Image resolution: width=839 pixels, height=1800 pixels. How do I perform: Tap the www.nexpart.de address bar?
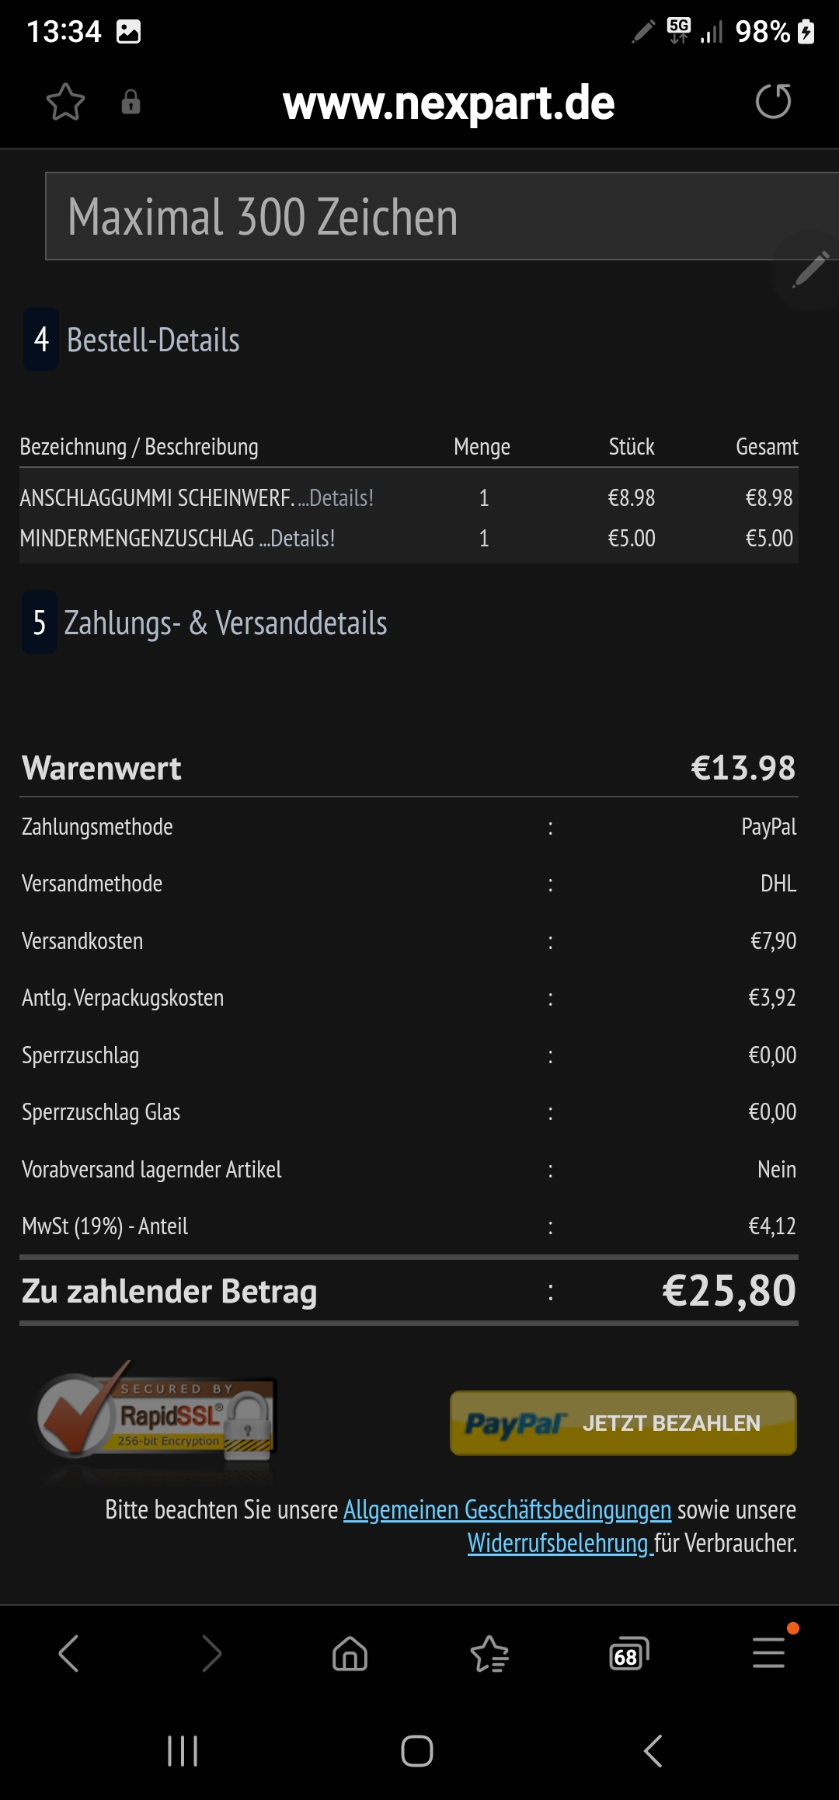448,103
